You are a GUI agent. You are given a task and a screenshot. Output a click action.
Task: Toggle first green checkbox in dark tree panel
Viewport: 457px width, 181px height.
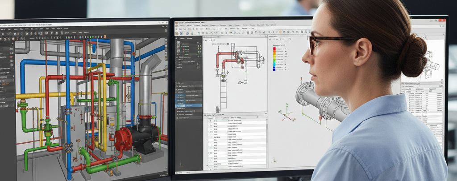[198, 46]
